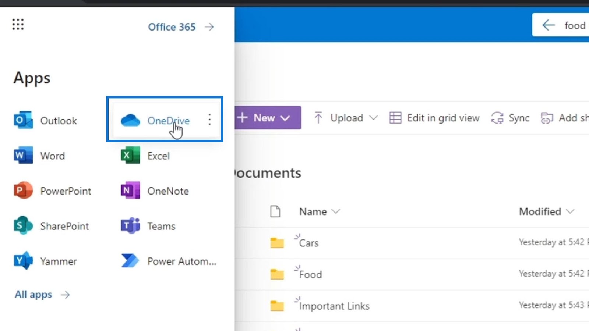This screenshot has width=589, height=331.
Task: Click the PowerPoint text label
Action: (66, 191)
